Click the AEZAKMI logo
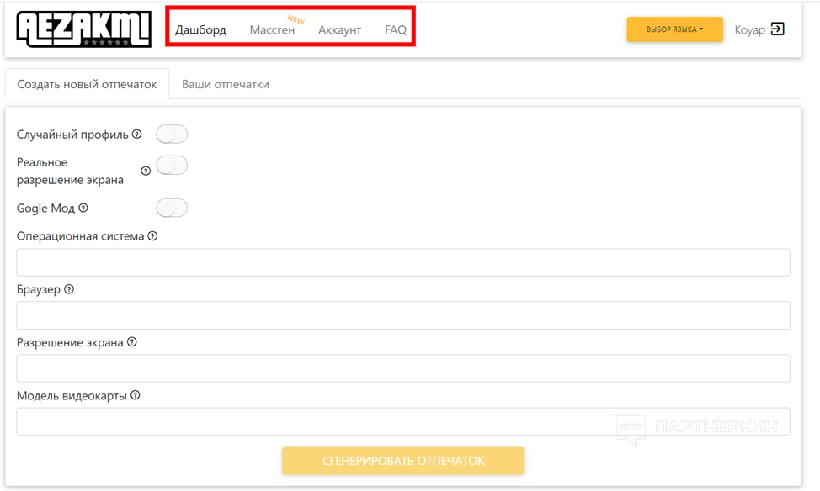 pyautogui.click(x=83, y=29)
